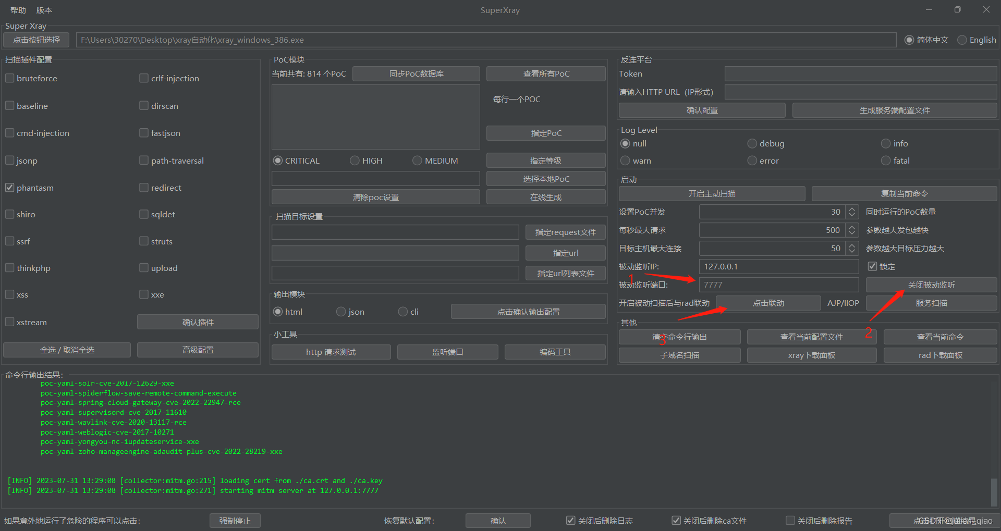1001x531 pixels.
Task: Click inside the PoC list text area
Action: coord(375,117)
